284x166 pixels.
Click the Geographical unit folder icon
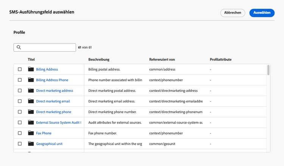31,144
